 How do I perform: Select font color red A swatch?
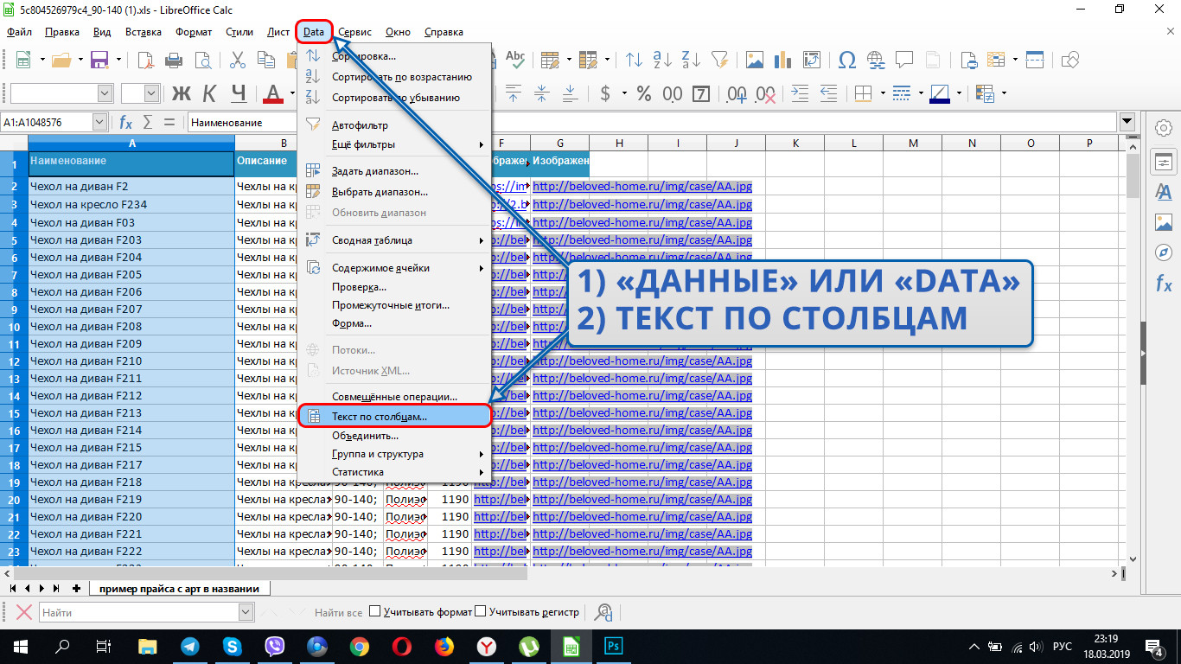click(x=273, y=93)
